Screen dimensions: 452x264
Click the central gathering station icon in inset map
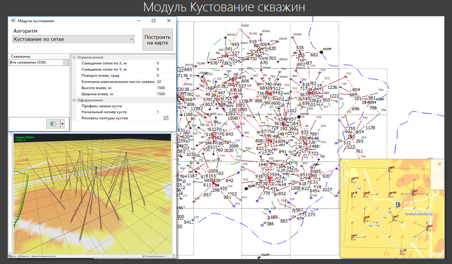pyautogui.click(x=398, y=204)
